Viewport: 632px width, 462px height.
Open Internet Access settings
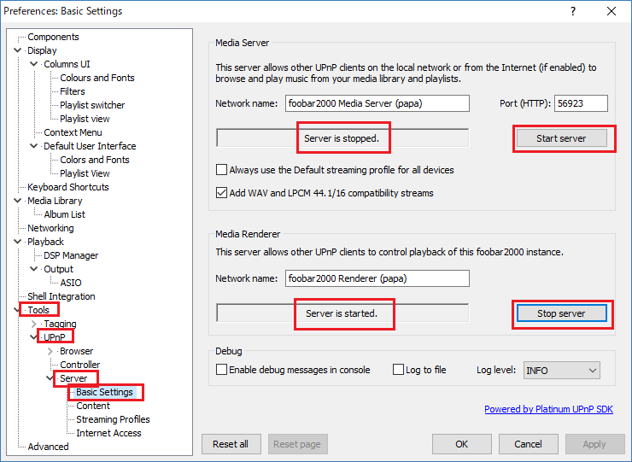[x=108, y=433]
